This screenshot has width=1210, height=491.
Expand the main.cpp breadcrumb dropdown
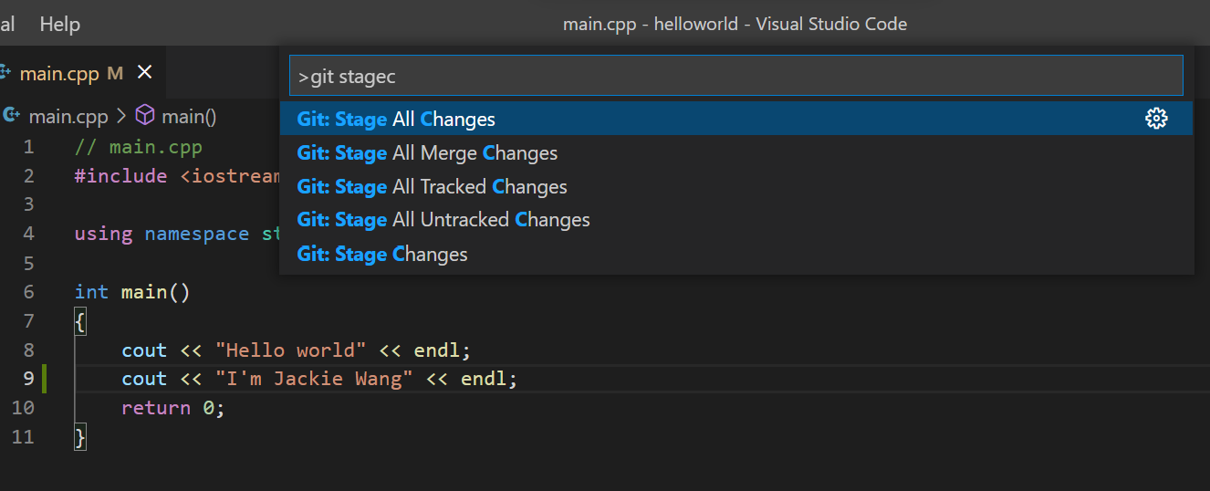68,116
